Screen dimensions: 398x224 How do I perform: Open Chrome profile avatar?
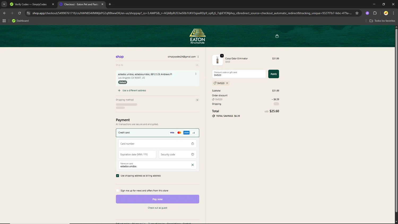pyautogui.click(x=386, y=13)
